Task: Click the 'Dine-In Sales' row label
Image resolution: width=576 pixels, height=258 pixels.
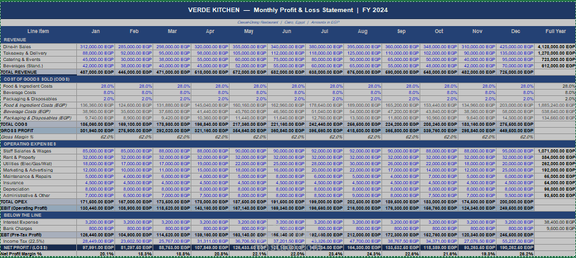Action: pyautogui.click(x=39, y=47)
